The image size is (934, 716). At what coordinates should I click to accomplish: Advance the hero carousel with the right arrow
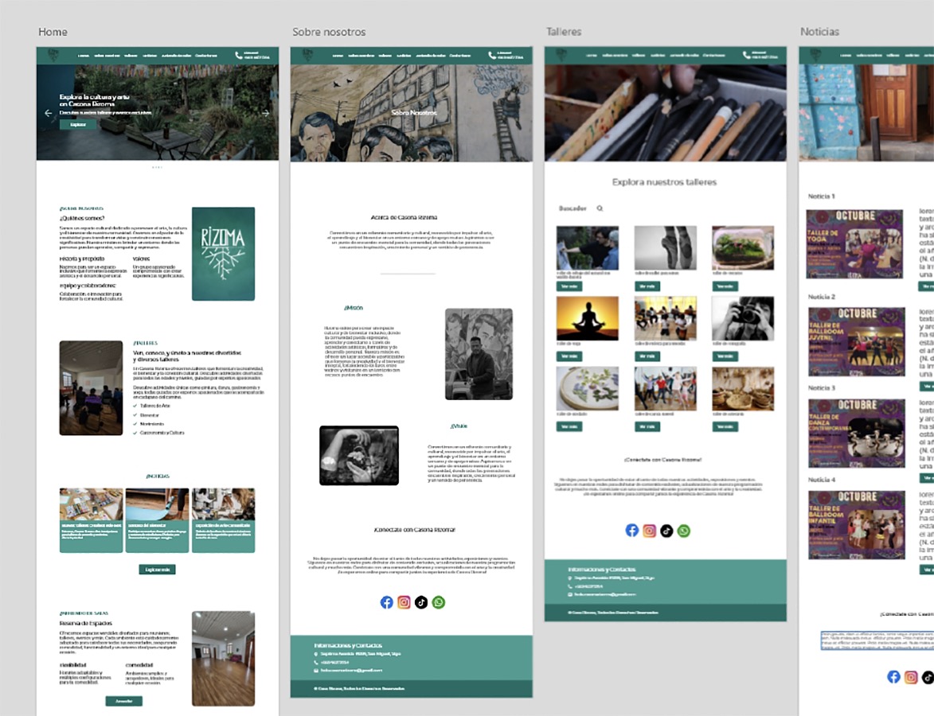[265, 113]
